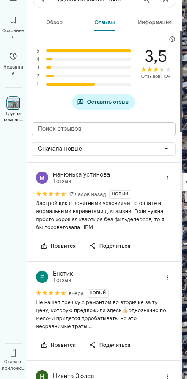Open the help question mark icon
The width and height of the screenshot is (187, 379).
click(x=172, y=39)
